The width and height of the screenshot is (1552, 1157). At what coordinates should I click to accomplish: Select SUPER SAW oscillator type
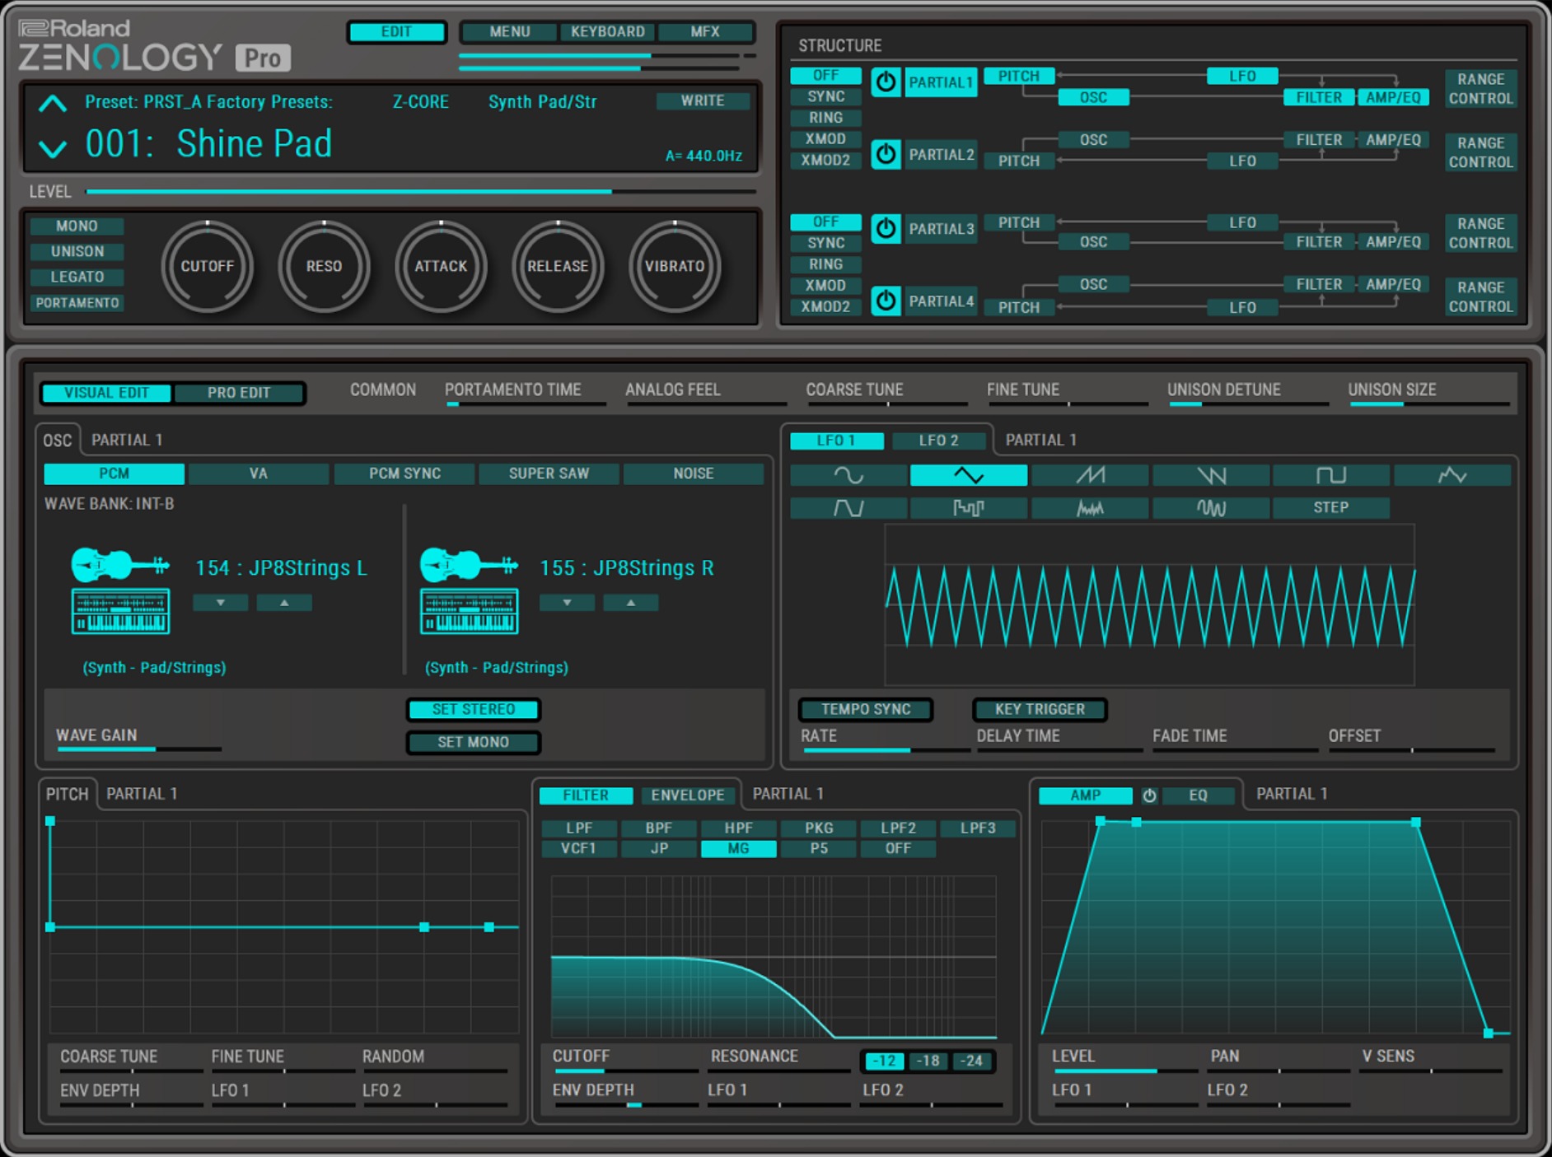549,474
